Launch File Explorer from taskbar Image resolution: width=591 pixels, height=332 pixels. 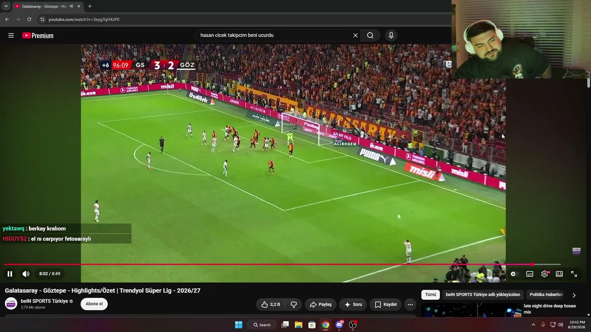point(299,325)
